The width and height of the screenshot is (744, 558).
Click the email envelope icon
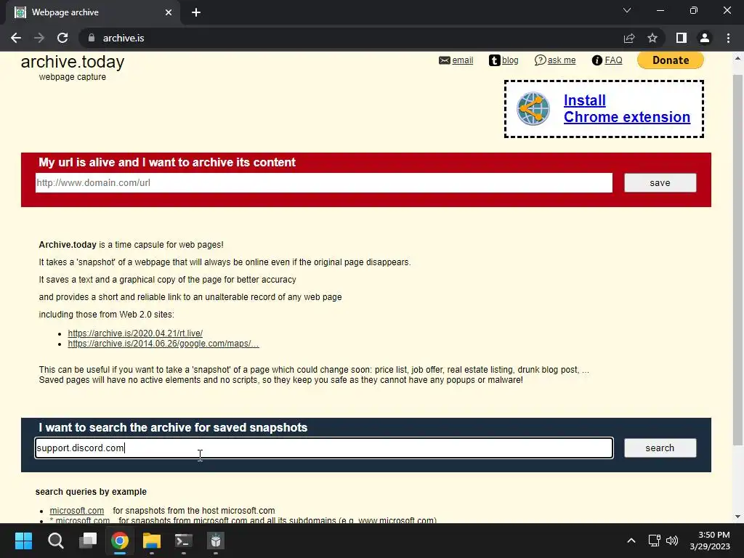point(444,60)
